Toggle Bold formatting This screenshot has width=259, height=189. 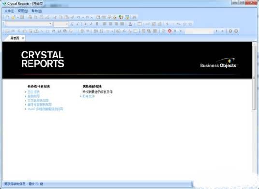click(86, 24)
